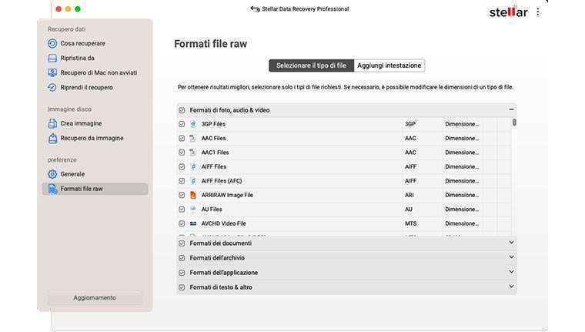This screenshot has height=332, width=585.
Task: Select Recupero di Mac non avviati
Action: pos(99,72)
